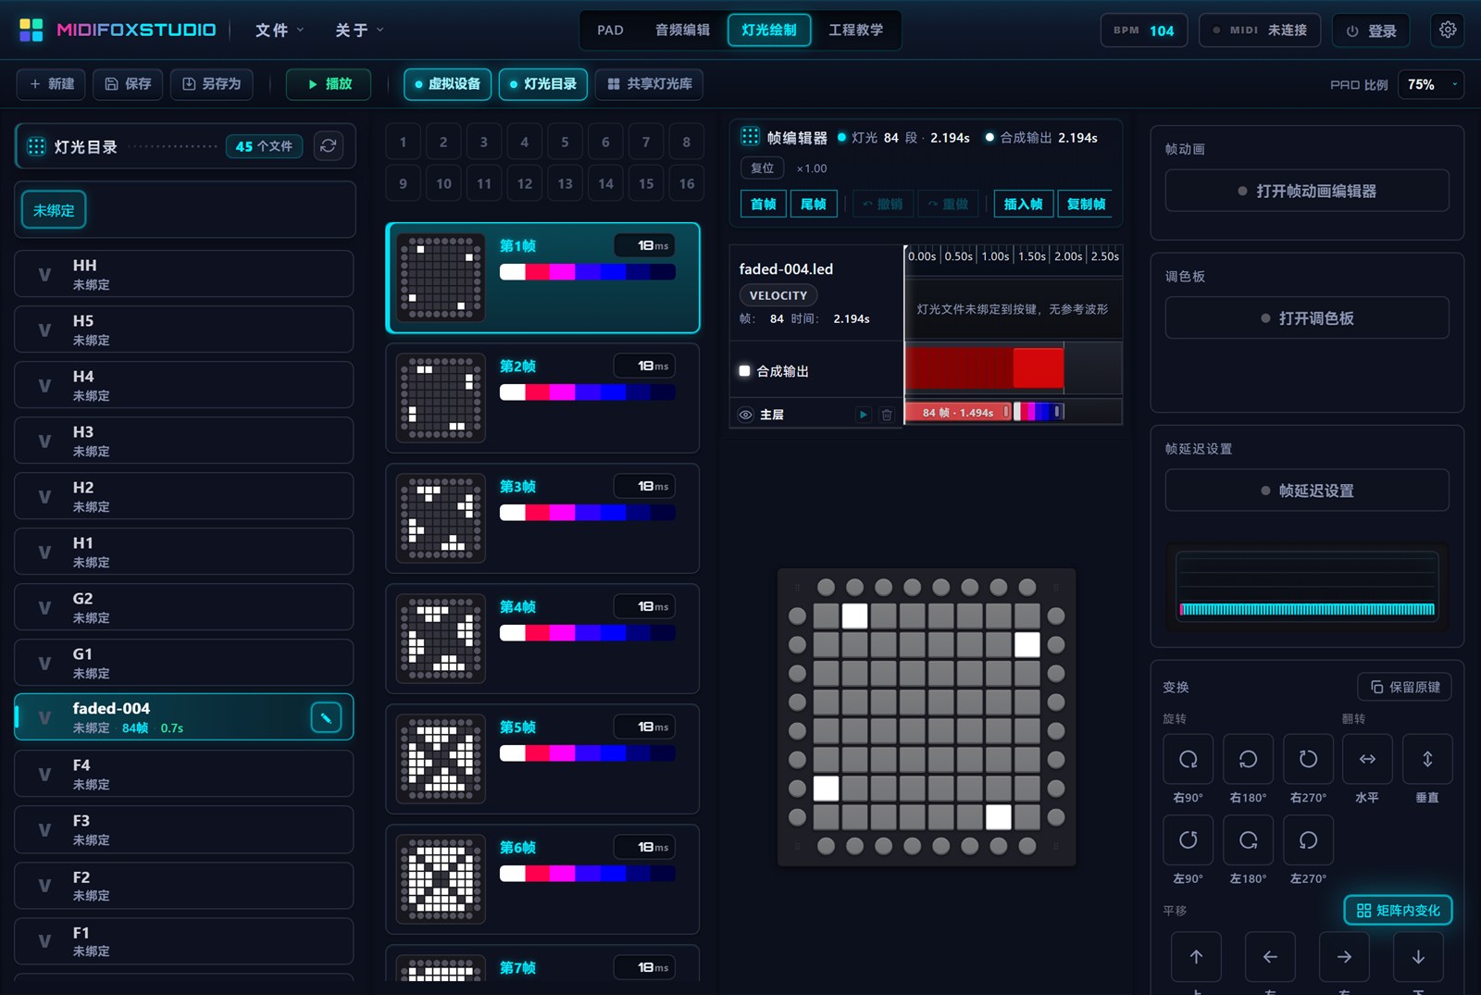This screenshot has height=995, width=1481.
Task: Select page 16 button
Action: (687, 183)
